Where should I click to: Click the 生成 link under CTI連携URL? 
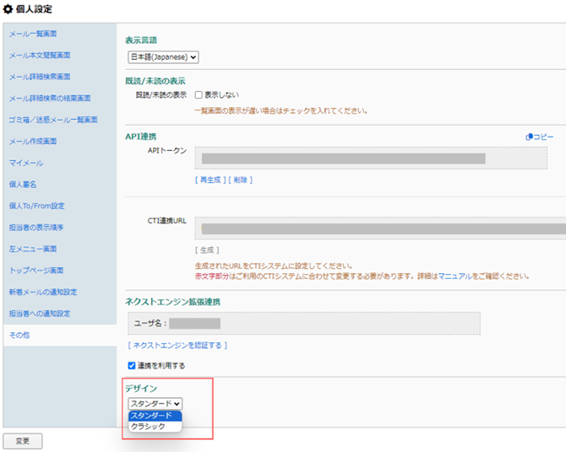(207, 250)
